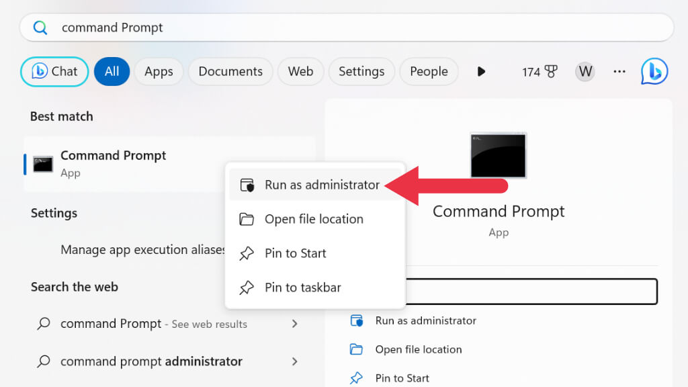Expand chevron for command prompt administrator suggestion
Viewport: 688px width, 387px height.
click(295, 361)
